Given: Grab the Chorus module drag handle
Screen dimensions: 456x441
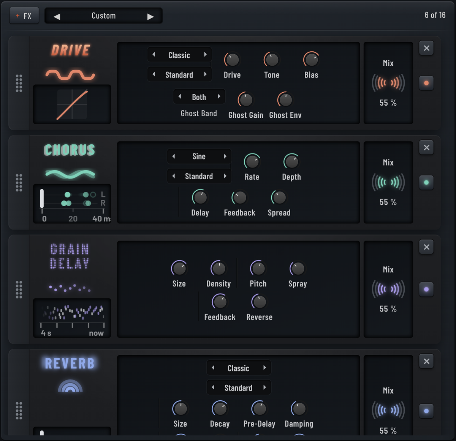Looking at the screenshot, I should (19, 183).
